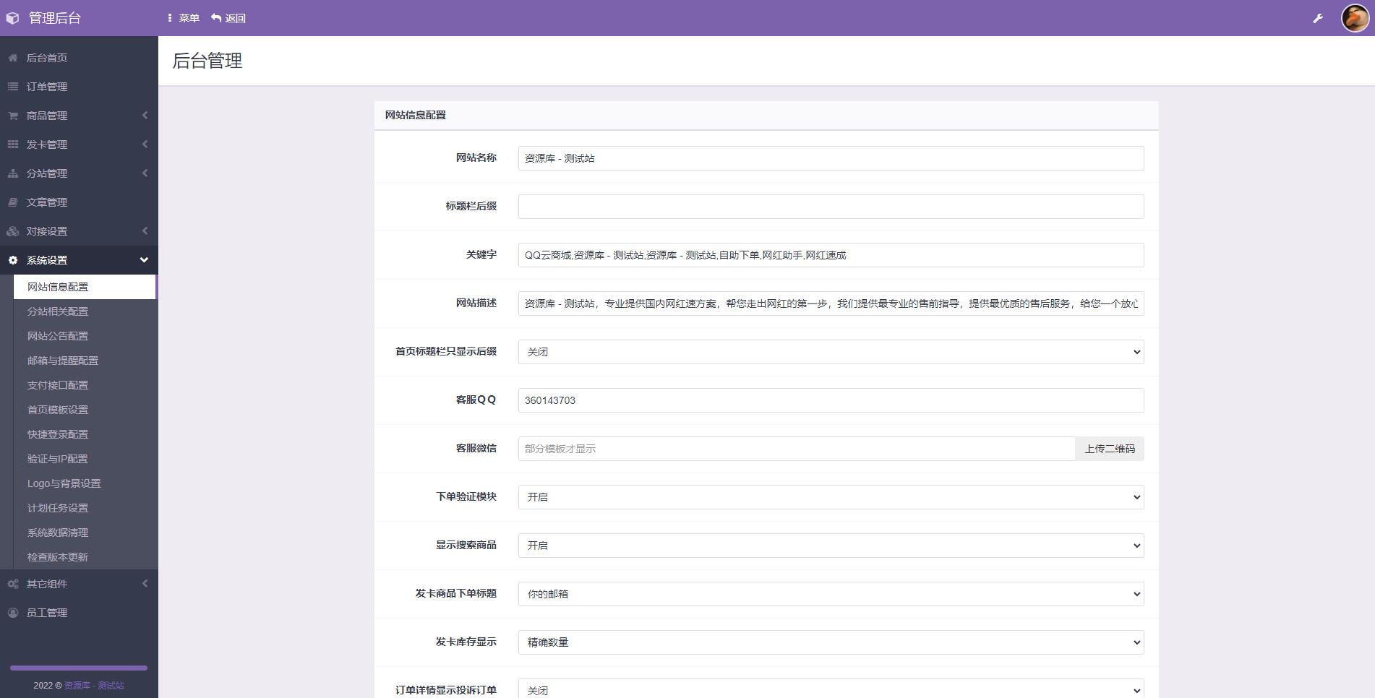This screenshot has width=1375, height=698.
Task: Open 发卡库存显示 dropdown
Action: (x=831, y=642)
